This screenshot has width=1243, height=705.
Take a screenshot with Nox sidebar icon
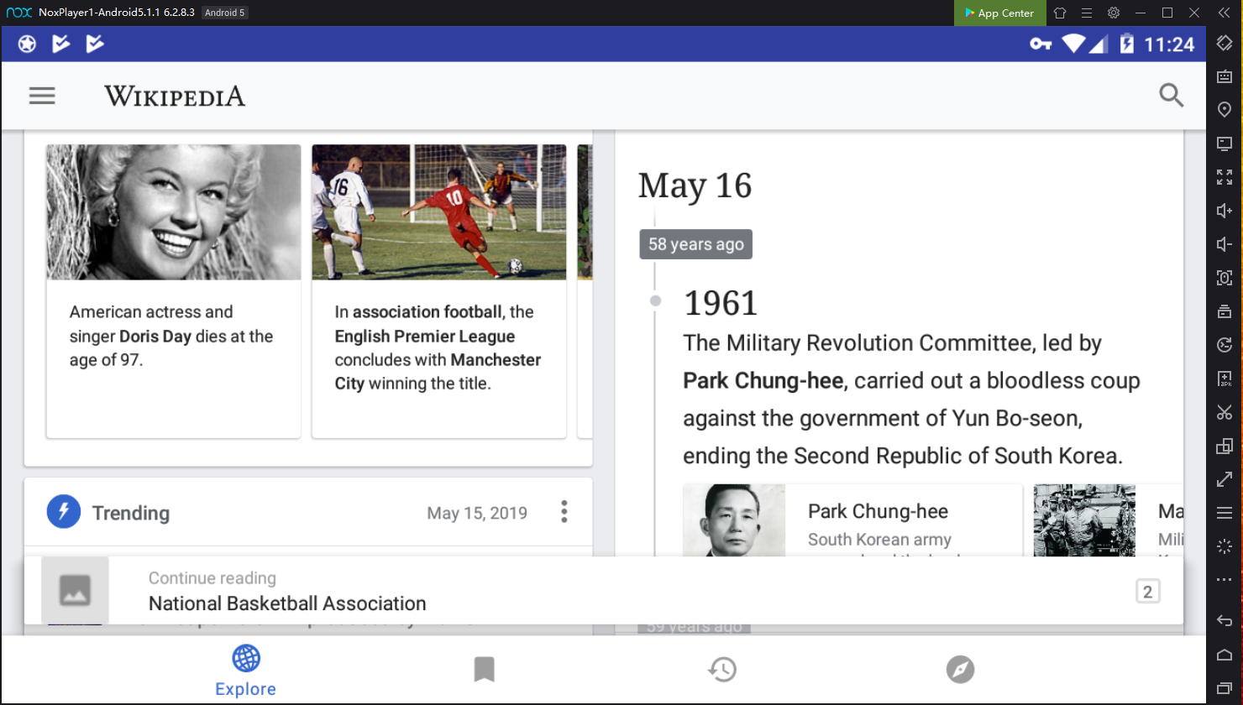point(1225,278)
